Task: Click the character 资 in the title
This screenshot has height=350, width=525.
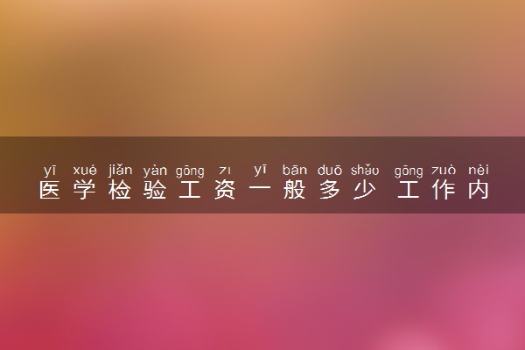Action: pos(225,190)
